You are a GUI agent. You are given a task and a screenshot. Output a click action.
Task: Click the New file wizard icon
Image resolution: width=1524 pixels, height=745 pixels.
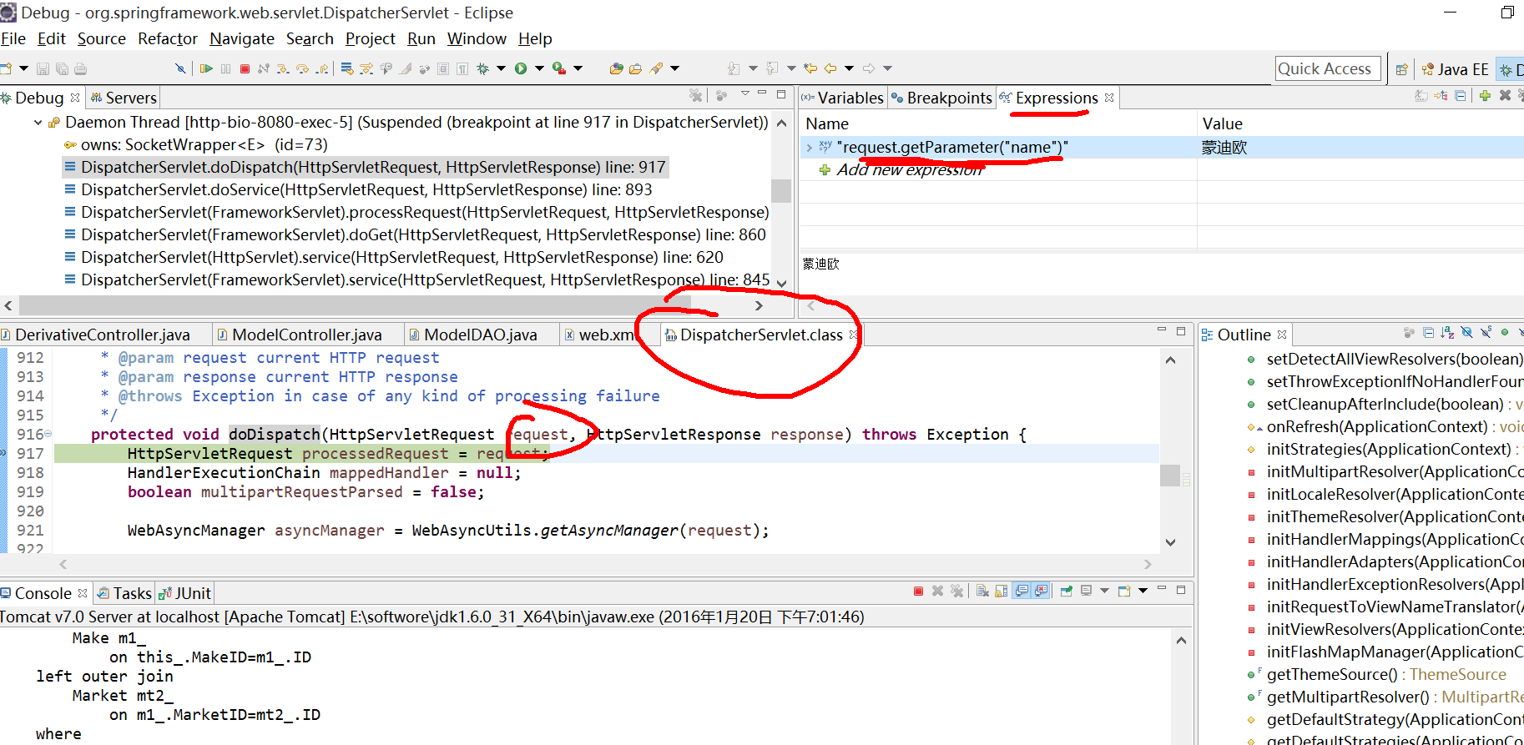tap(6, 68)
